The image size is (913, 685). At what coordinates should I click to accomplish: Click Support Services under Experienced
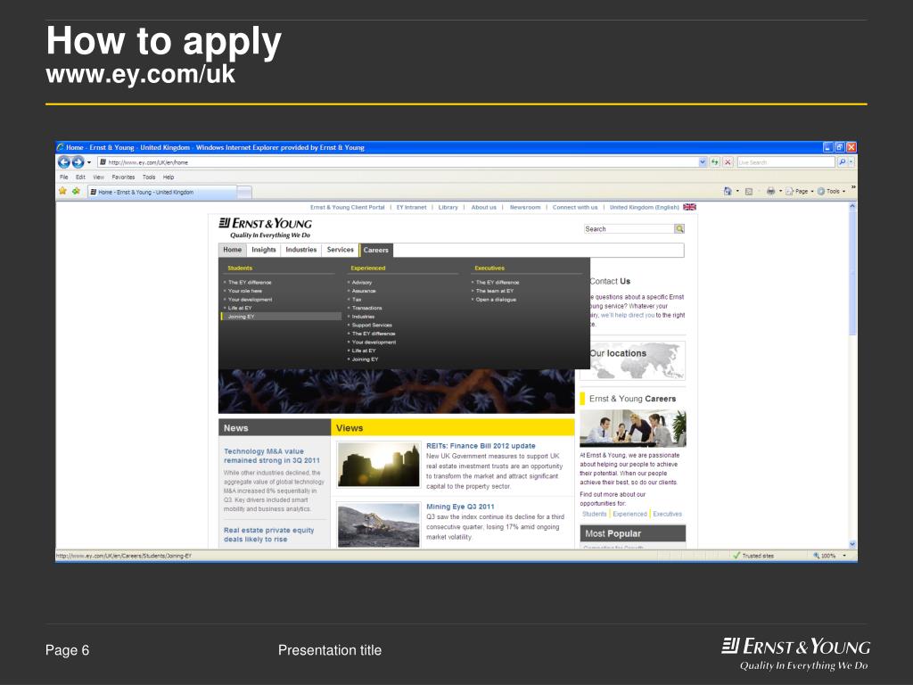click(372, 325)
